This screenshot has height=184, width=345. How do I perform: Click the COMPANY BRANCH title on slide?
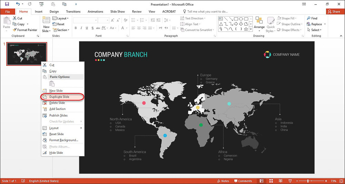pos(121,55)
